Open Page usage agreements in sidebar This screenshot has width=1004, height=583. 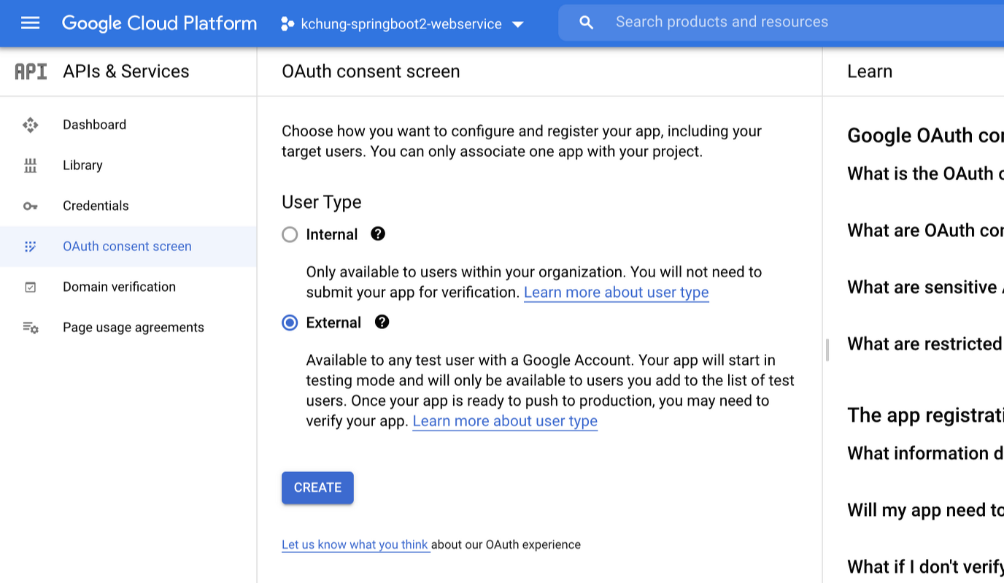coord(128,328)
